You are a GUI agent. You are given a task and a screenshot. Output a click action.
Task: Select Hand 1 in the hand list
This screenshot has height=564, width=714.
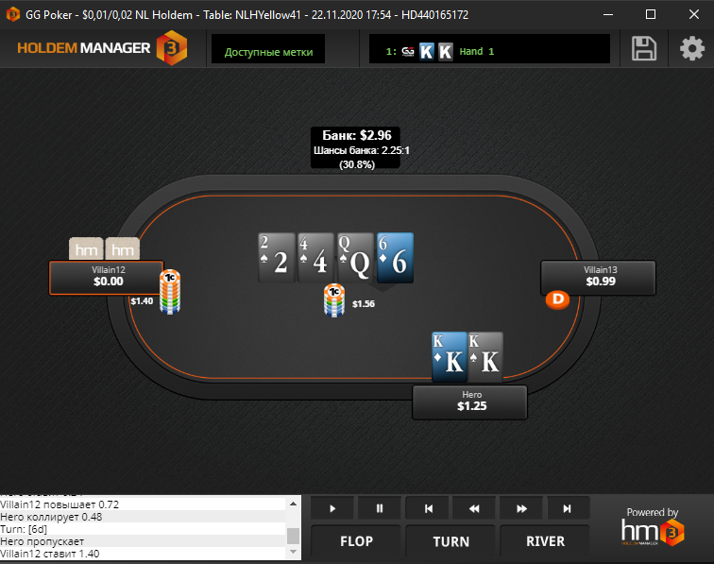click(x=440, y=51)
